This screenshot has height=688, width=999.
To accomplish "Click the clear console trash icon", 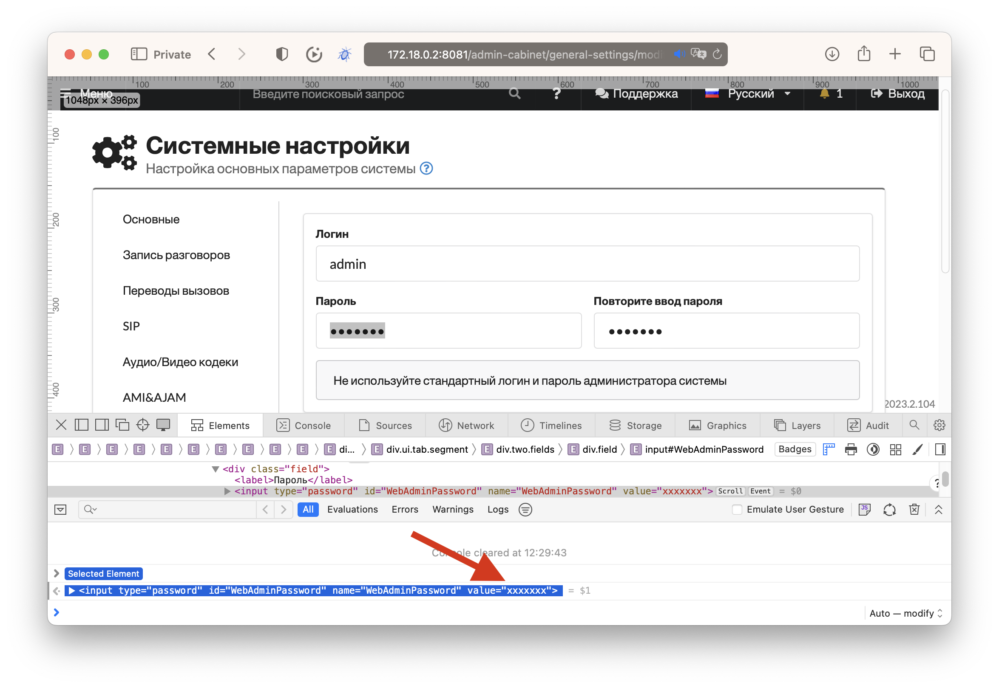I will 914,509.
